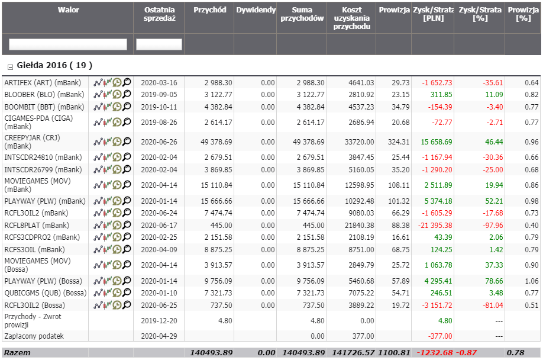Sort by the Walor column header
Screen dimensions: 543x360
tap(68, 9)
